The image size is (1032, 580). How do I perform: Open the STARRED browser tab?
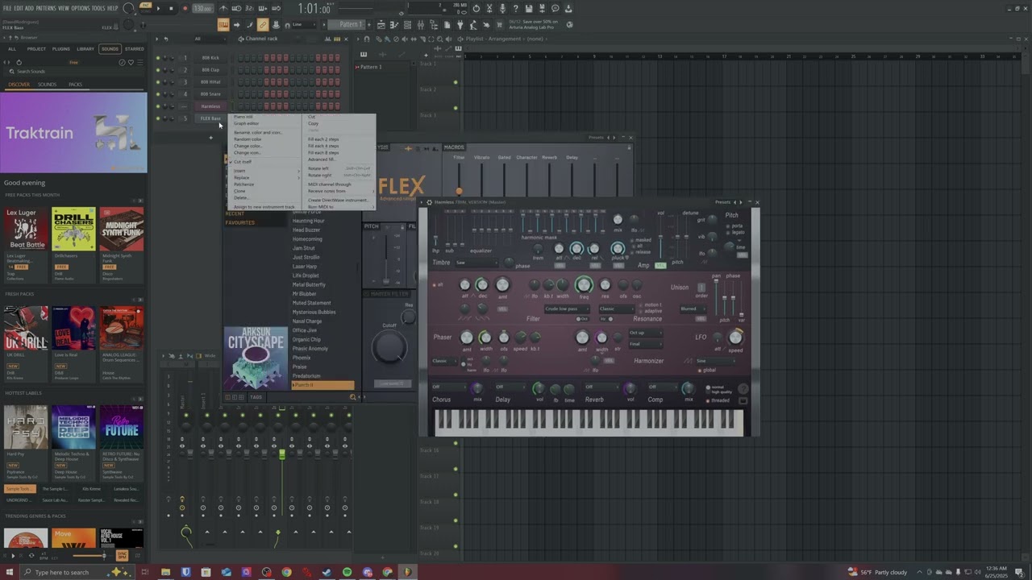[x=135, y=49]
